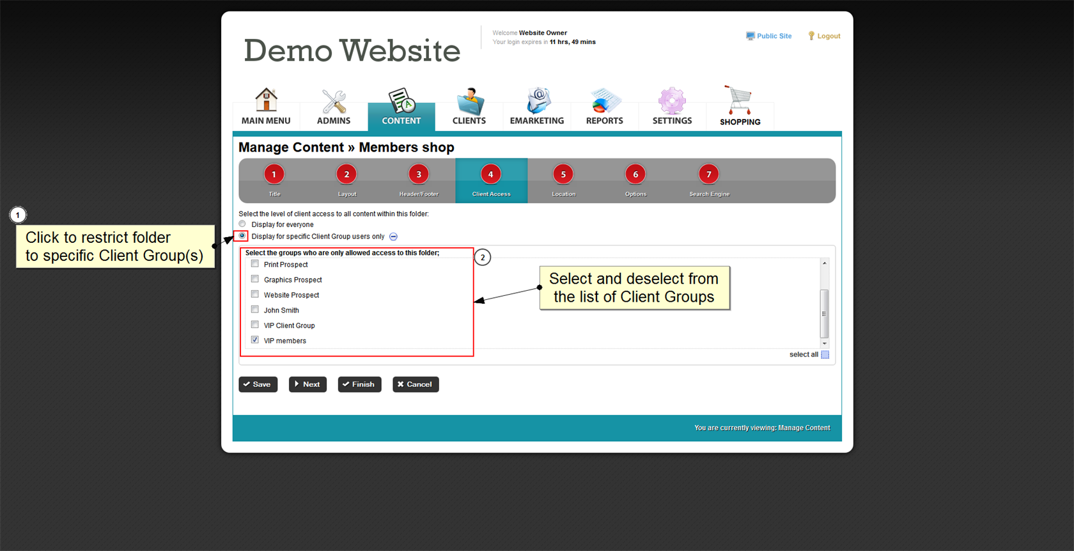Click the Content document icon

tap(401, 101)
